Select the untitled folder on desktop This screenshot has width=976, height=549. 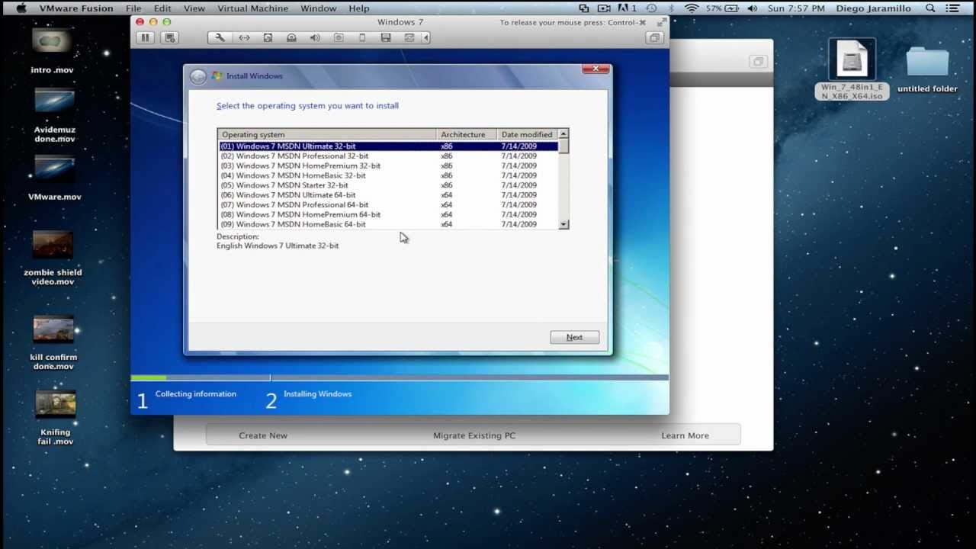[x=927, y=70]
